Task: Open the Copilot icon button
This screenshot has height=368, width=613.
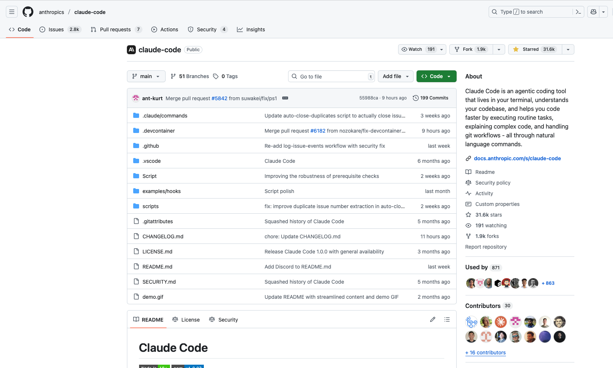Action: (x=593, y=12)
